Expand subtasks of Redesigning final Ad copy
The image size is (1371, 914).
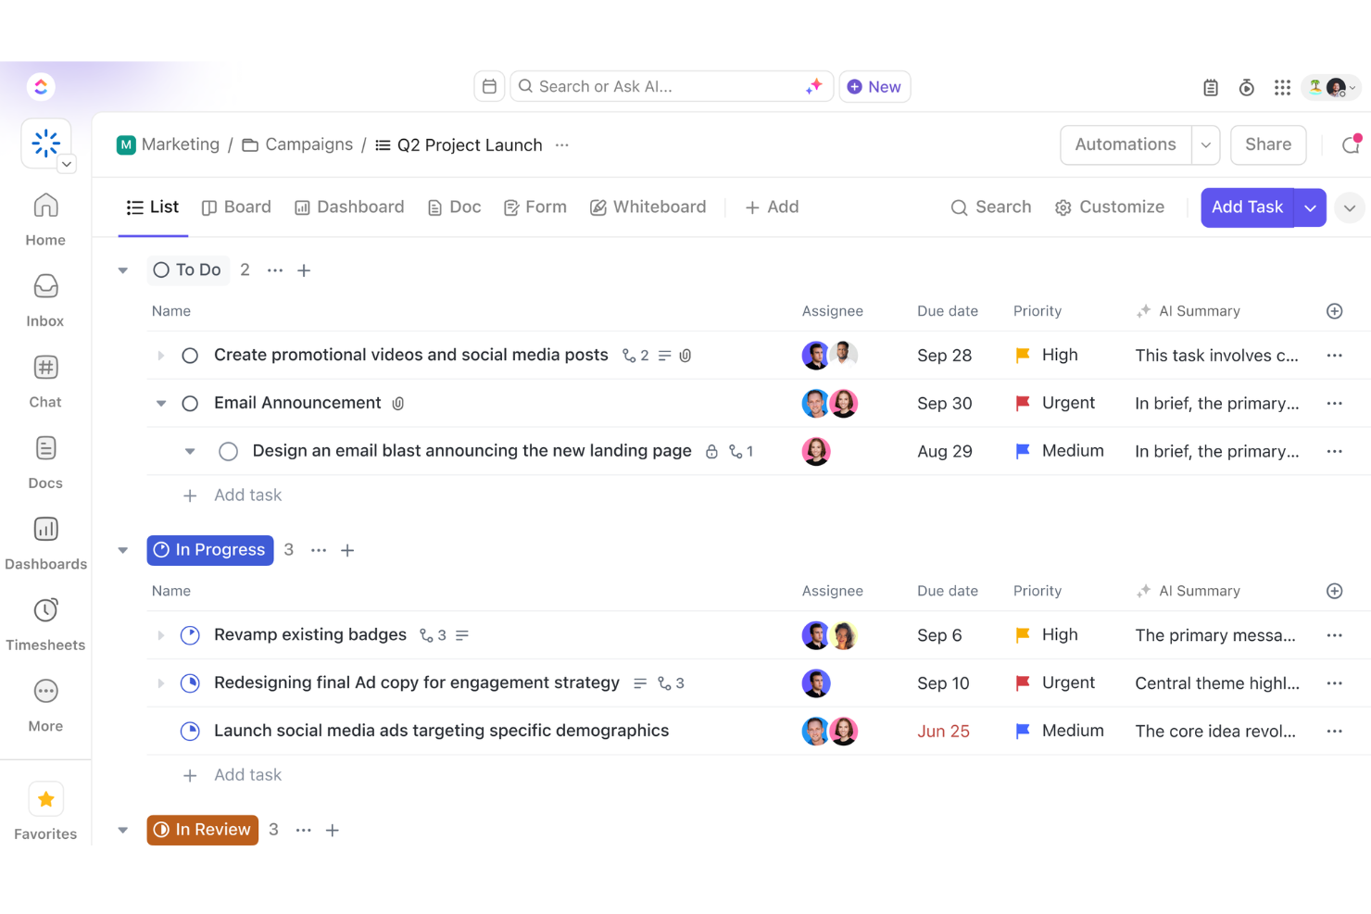point(160,682)
